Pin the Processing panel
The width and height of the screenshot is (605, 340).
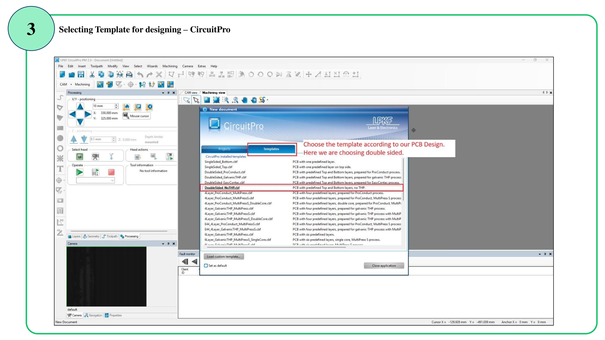tap(168, 93)
